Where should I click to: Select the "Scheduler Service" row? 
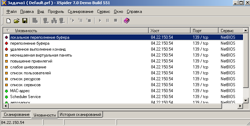(x=123, y=97)
